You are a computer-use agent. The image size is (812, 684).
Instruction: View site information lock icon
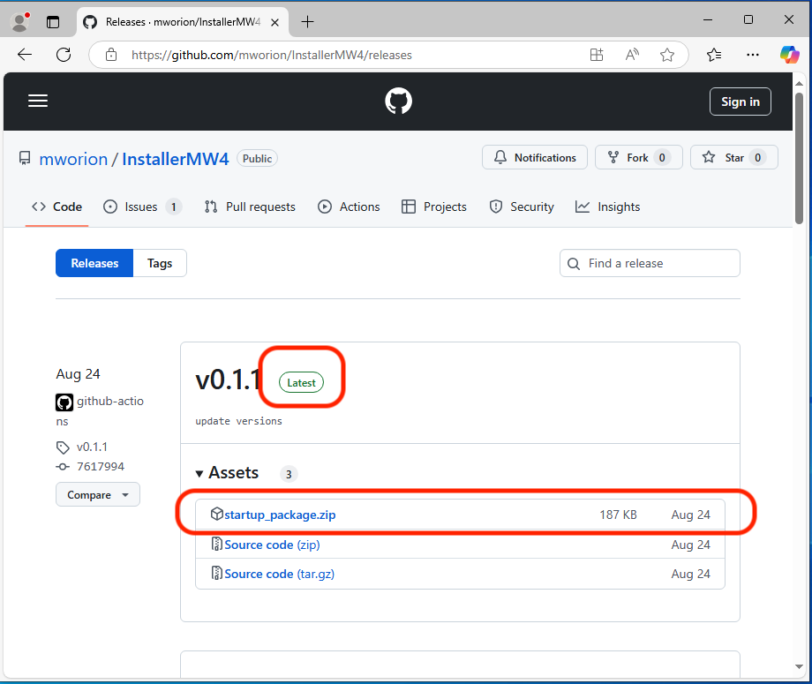111,55
